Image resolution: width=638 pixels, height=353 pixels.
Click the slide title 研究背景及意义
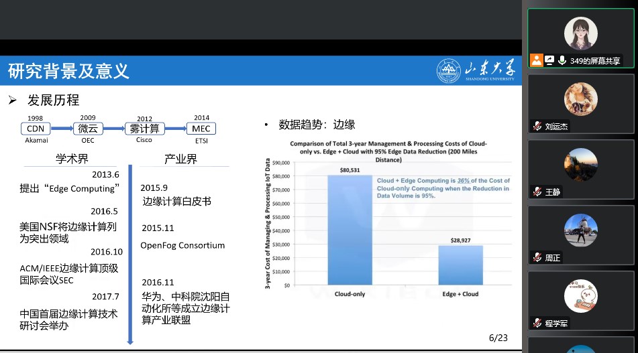pyautogui.click(x=68, y=71)
